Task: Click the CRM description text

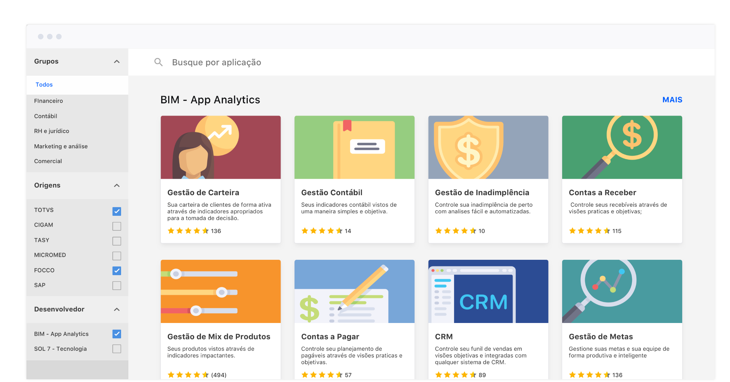Action: [x=481, y=355]
